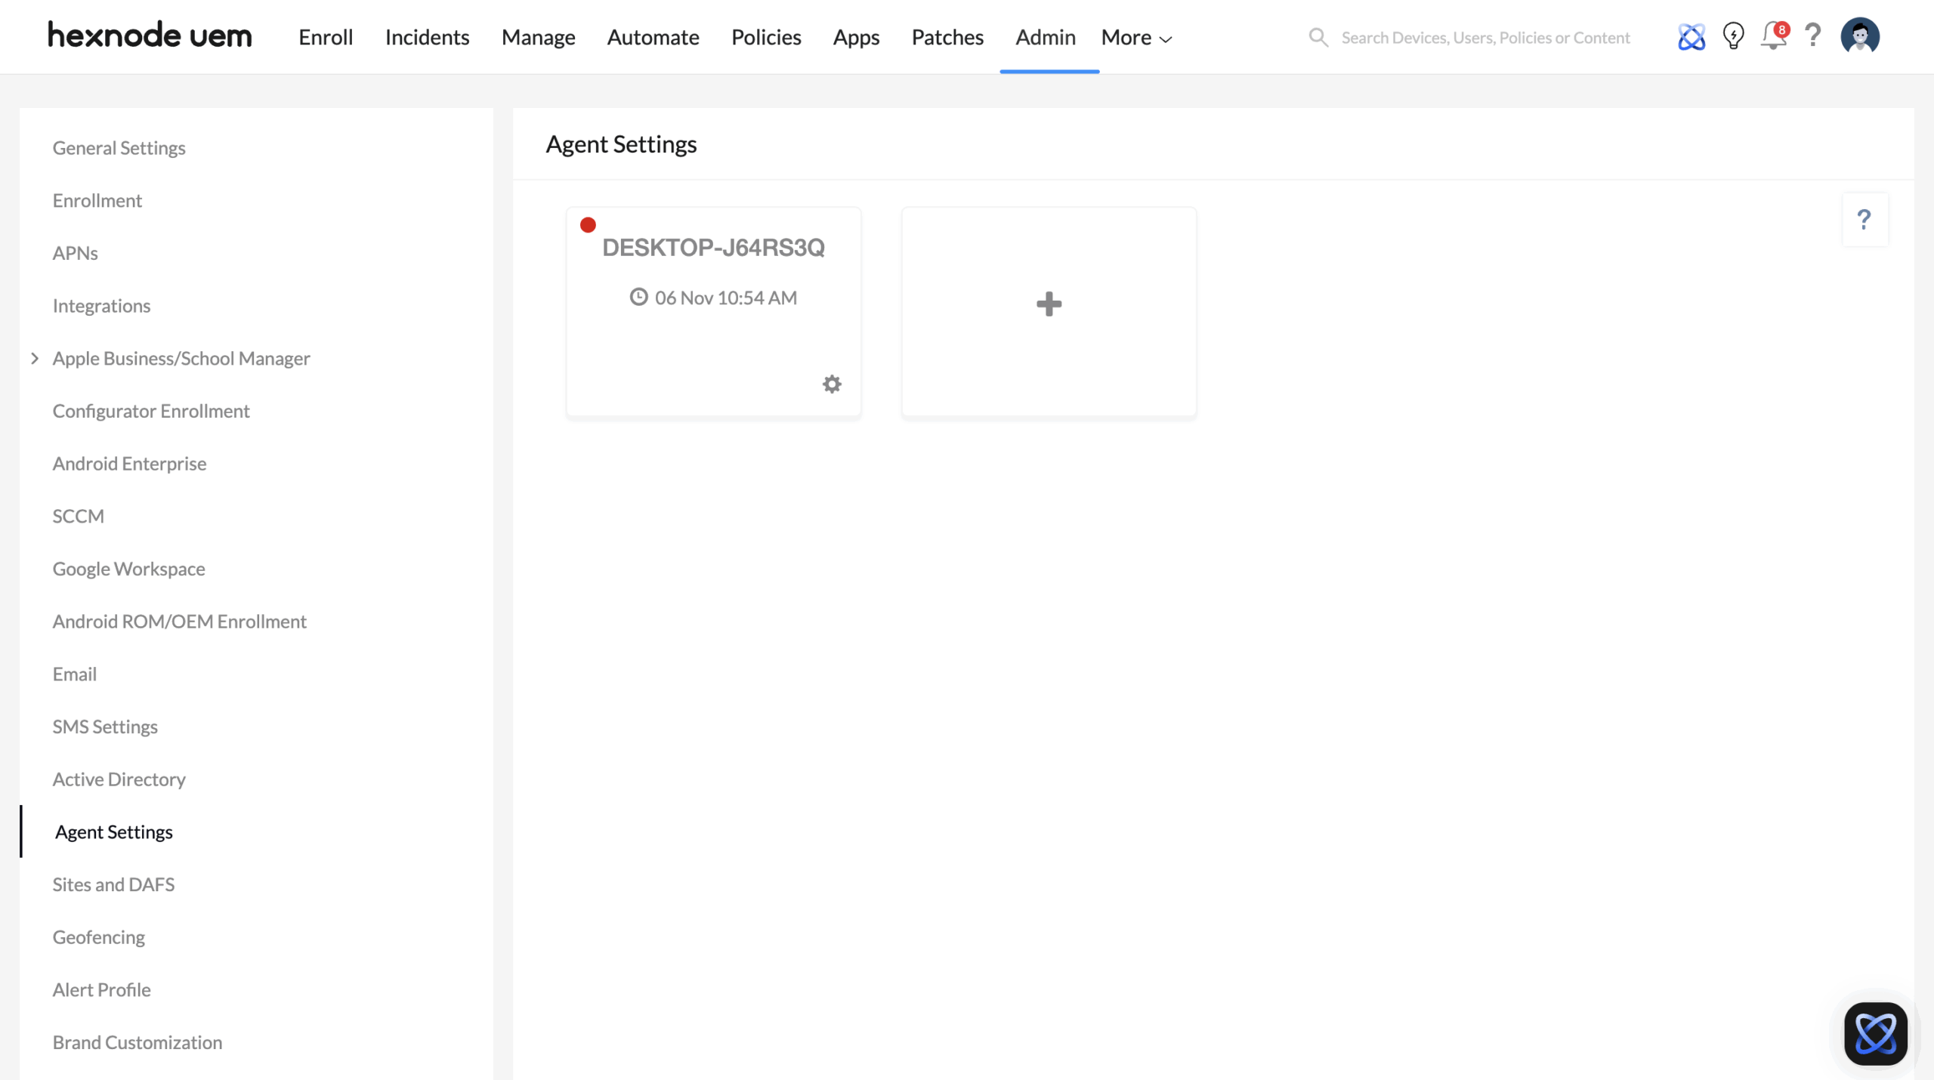The width and height of the screenshot is (1934, 1080).
Task: Open Brand Customization from the sidebar
Action: (137, 1041)
